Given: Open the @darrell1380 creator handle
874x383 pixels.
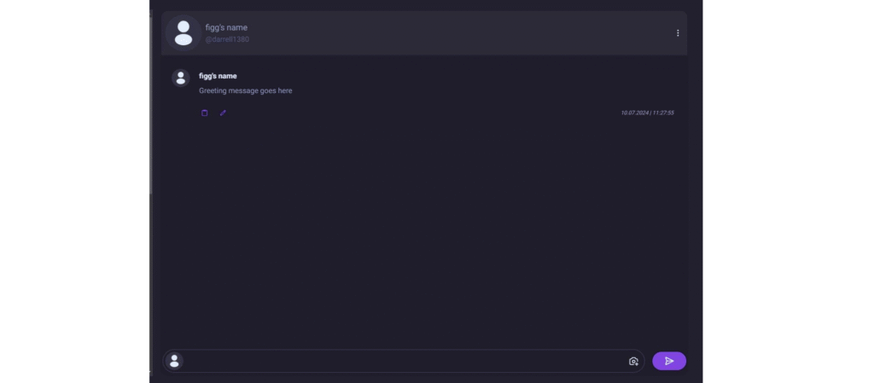Looking at the screenshot, I should (x=227, y=39).
